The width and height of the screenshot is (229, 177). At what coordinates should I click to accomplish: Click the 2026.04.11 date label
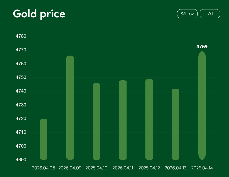click(123, 168)
